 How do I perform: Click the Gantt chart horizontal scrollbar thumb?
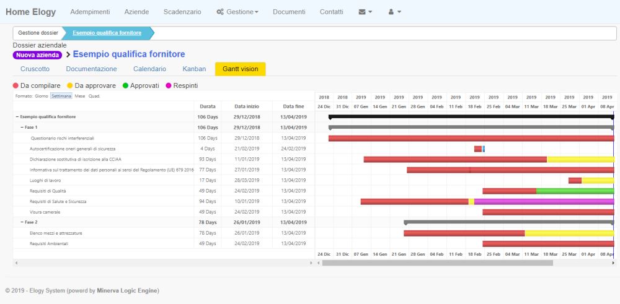pos(437,263)
